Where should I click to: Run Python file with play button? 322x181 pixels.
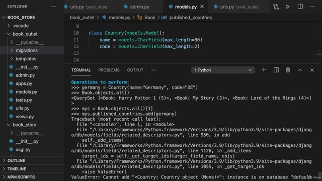(x=288, y=7)
